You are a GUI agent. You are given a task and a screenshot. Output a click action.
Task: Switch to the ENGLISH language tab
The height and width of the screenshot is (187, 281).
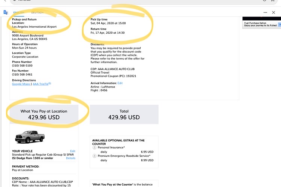coord(18,12)
